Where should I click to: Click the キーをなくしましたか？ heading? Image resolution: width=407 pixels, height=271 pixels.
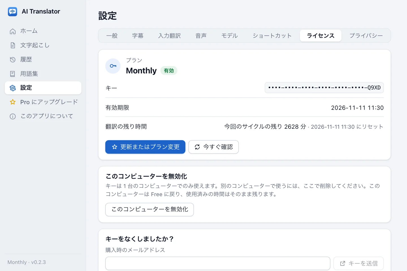[140, 239]
